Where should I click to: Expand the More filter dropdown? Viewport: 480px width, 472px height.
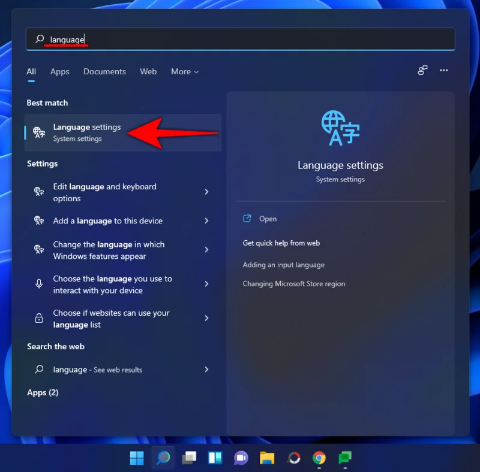tap(184, 71)
